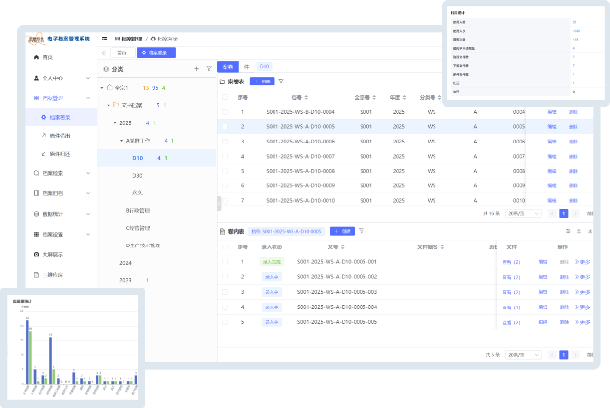Click the filter funnel beside 案卷表 创建 button

[281, 81]
